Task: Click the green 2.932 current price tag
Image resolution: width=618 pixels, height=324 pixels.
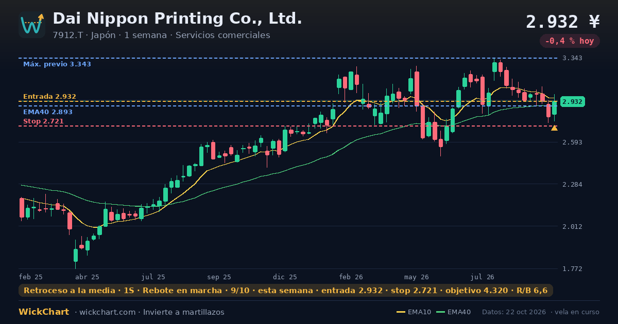Action: click(x=572, y=102)
